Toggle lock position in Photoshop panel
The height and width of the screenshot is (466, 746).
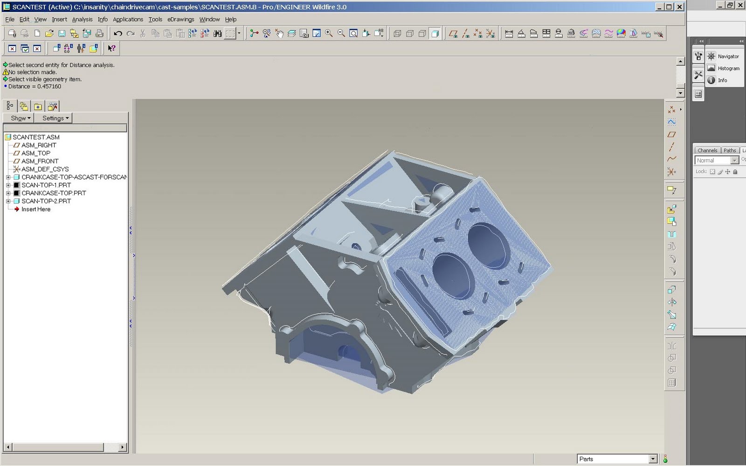point(728,172)
